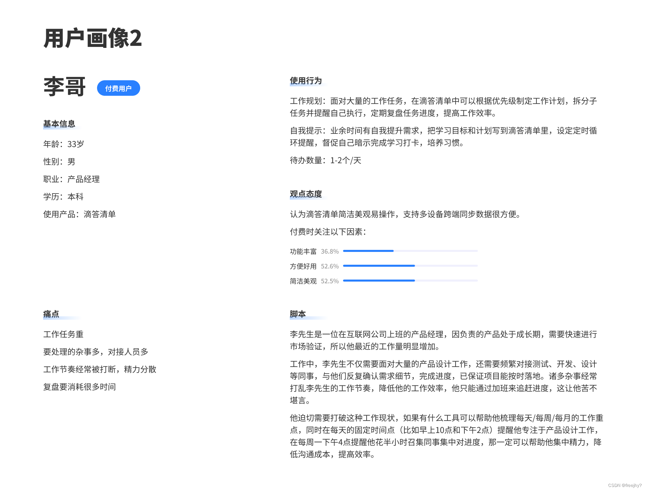Select the 基本信息 section heading
The width and height of the screenshot is (647, 491).
59,124
